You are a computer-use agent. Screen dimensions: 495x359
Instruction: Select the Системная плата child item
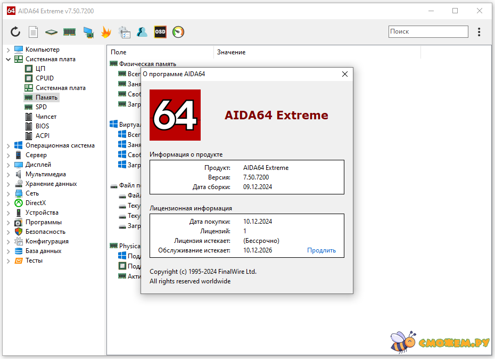(x=60, y=88)
